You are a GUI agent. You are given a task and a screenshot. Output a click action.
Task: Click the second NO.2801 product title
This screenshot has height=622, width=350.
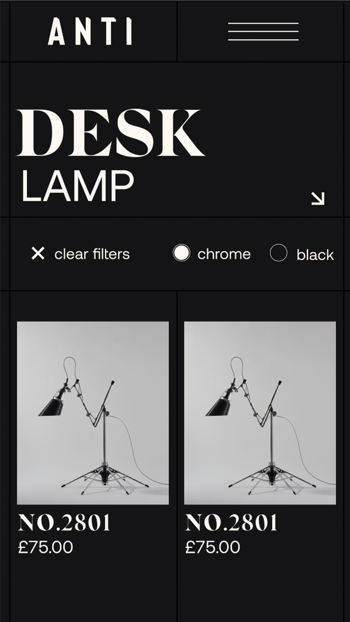231,523
